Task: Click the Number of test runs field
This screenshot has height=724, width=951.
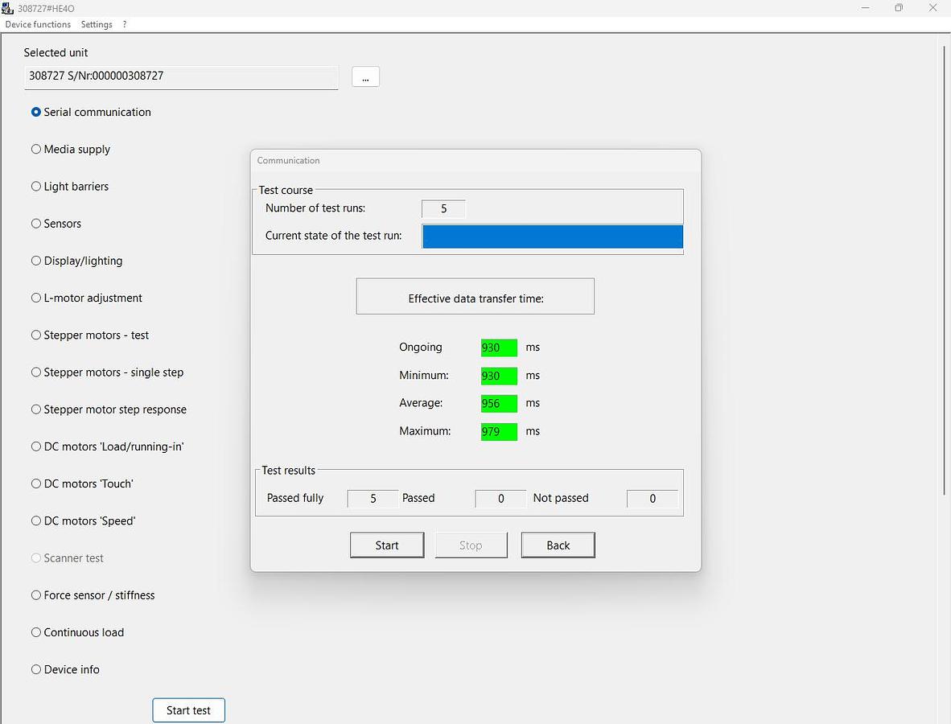Action: 443,209
